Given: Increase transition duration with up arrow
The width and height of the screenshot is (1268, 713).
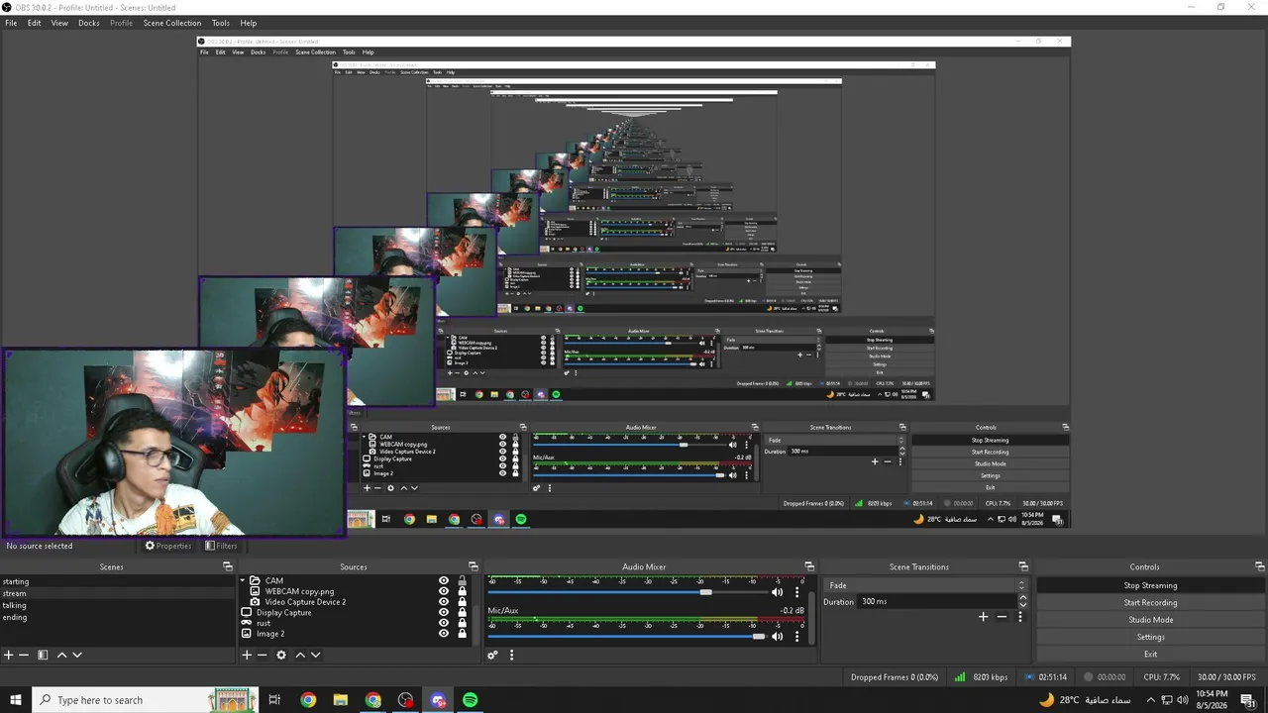Looking at the screenshot, I should point(1023,598).
